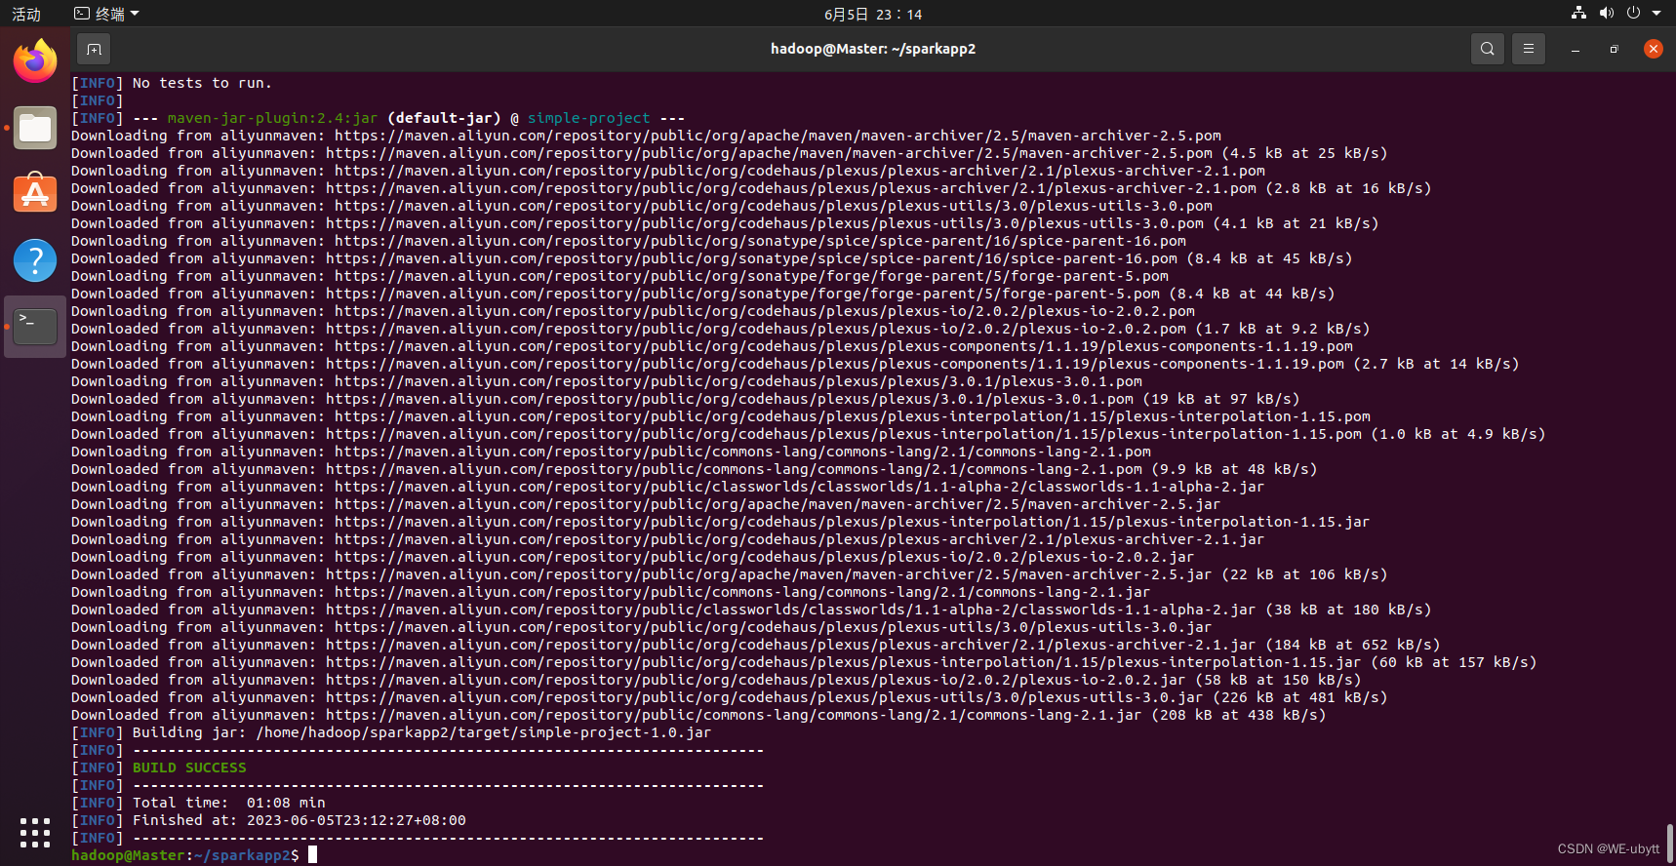This screenshot has width=1676, height=866.
Task: Click the '(4.1 kB at 21 kB/s)' text
Action: tap(1296, 223)
